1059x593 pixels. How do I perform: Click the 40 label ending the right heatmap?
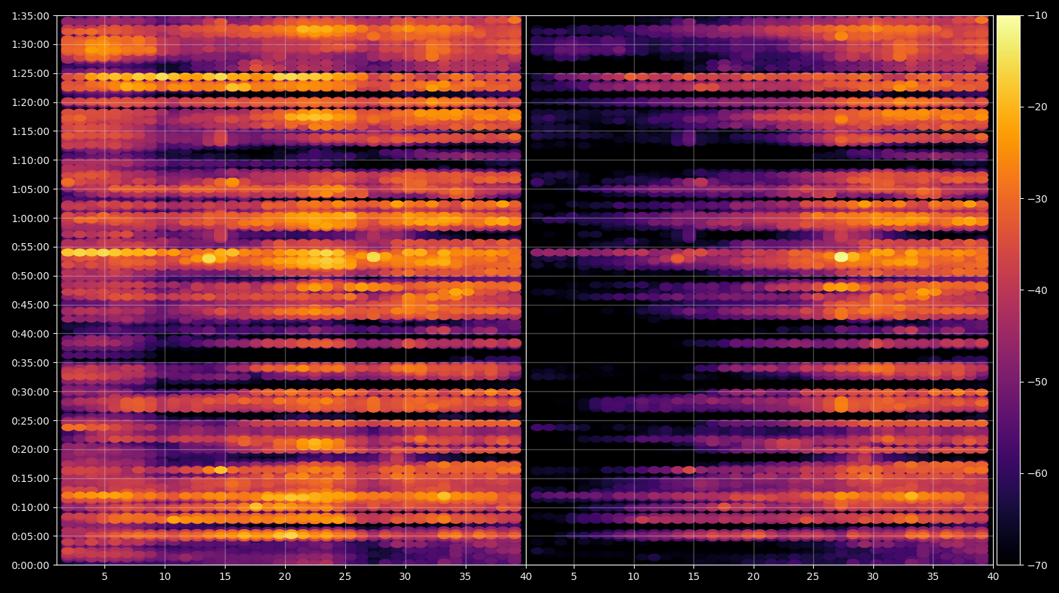993,577
